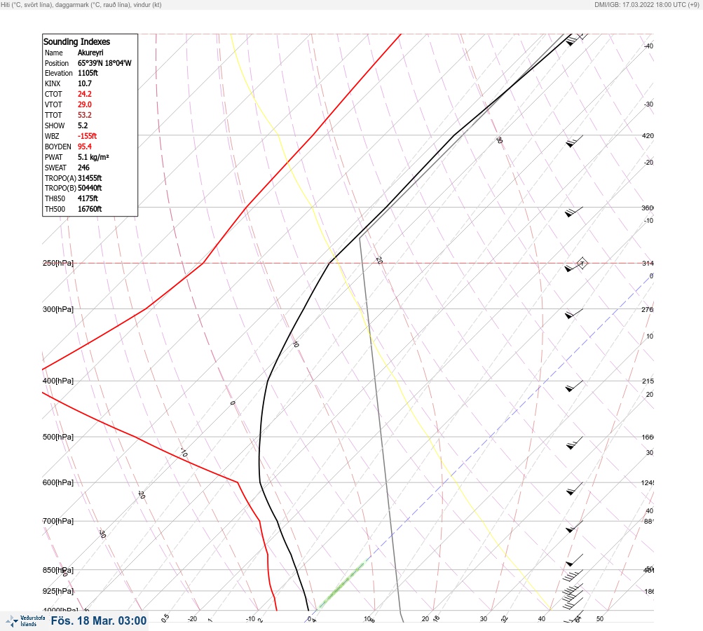Click the TH500 value 16760ft
The image size is (703, 631).
point(90,209)
